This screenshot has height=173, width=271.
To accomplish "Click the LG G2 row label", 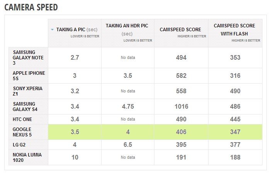I will click(x=28, y=144).
